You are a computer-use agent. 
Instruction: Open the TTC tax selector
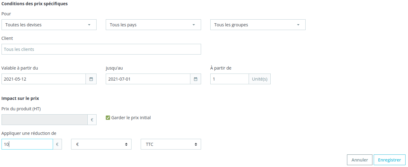171,144
